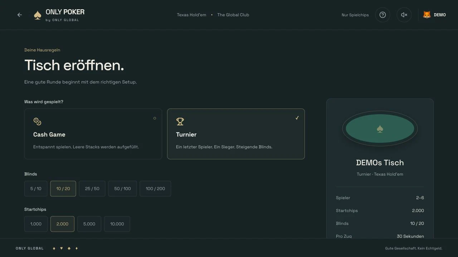Select 1.000 start chips
This screenshot has width=458, height=257.
click(x=36, y=224)
